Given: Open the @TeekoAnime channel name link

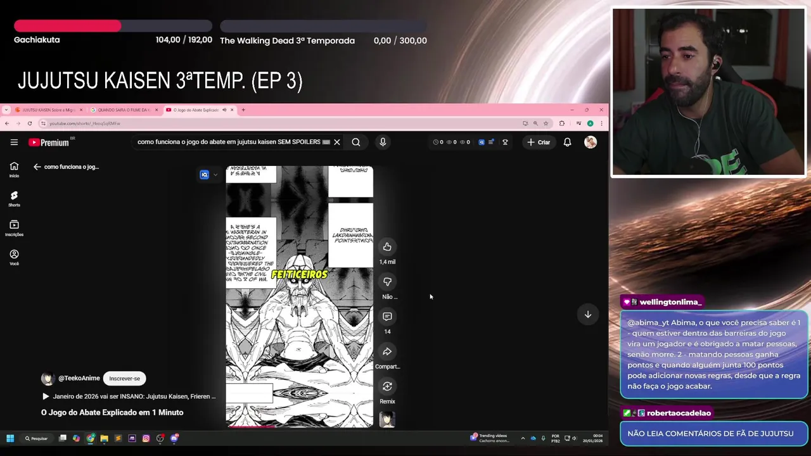Looking at the screenshot, I should (x=79, y=378).
